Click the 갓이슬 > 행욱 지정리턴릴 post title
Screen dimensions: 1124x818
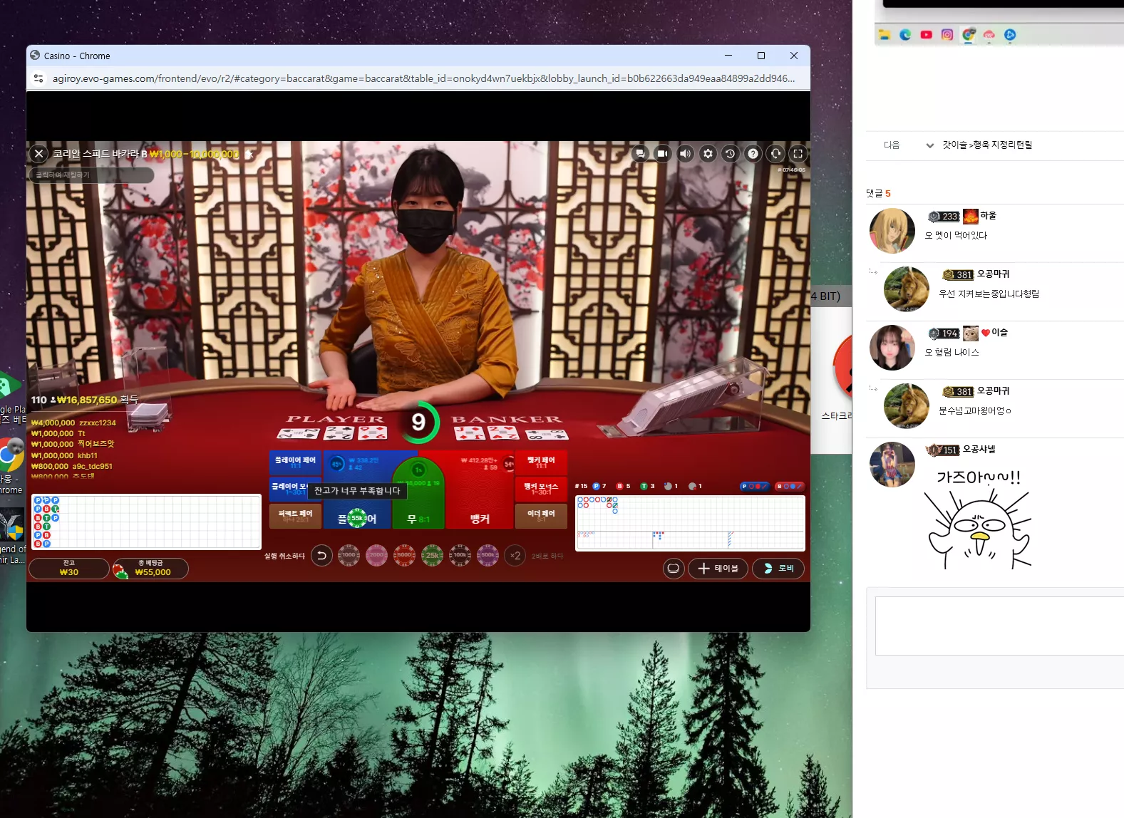tap(987, 145)
